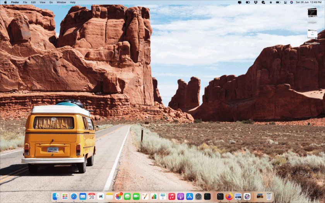Open the Window menu

pos(62,2)
